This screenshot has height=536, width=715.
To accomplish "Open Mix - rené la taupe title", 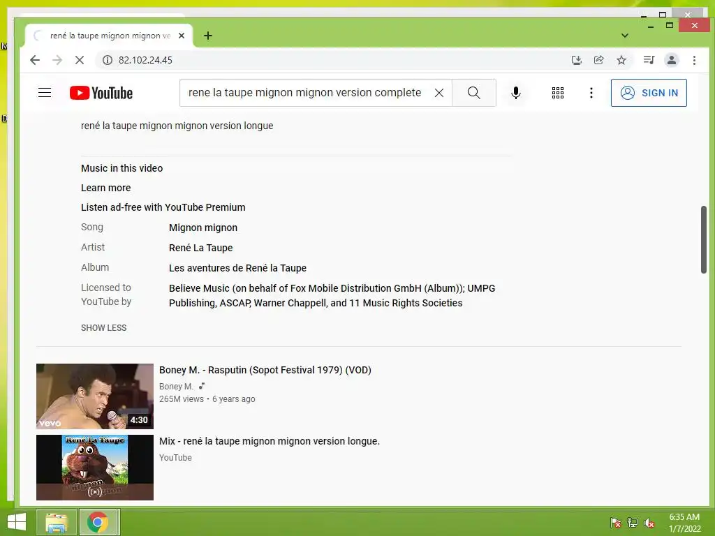I will pyautogui.click(x=270, y=441).
